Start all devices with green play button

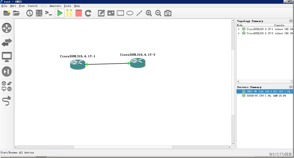(x=60, y=13)
